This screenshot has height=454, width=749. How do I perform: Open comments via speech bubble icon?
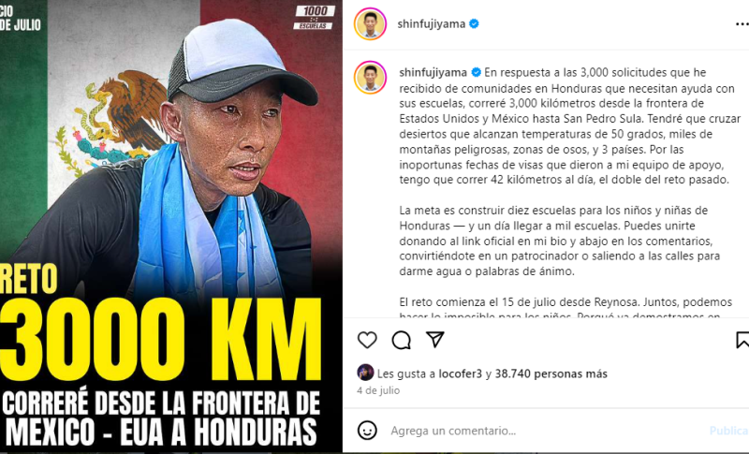click(x=402, y=340)
